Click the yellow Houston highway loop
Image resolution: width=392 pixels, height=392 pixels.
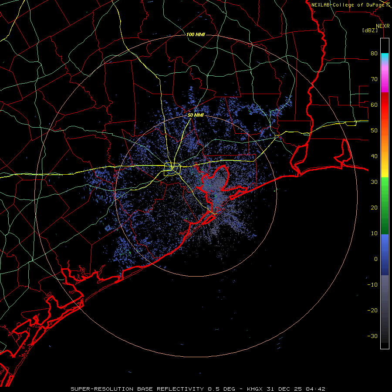point(172,169)
